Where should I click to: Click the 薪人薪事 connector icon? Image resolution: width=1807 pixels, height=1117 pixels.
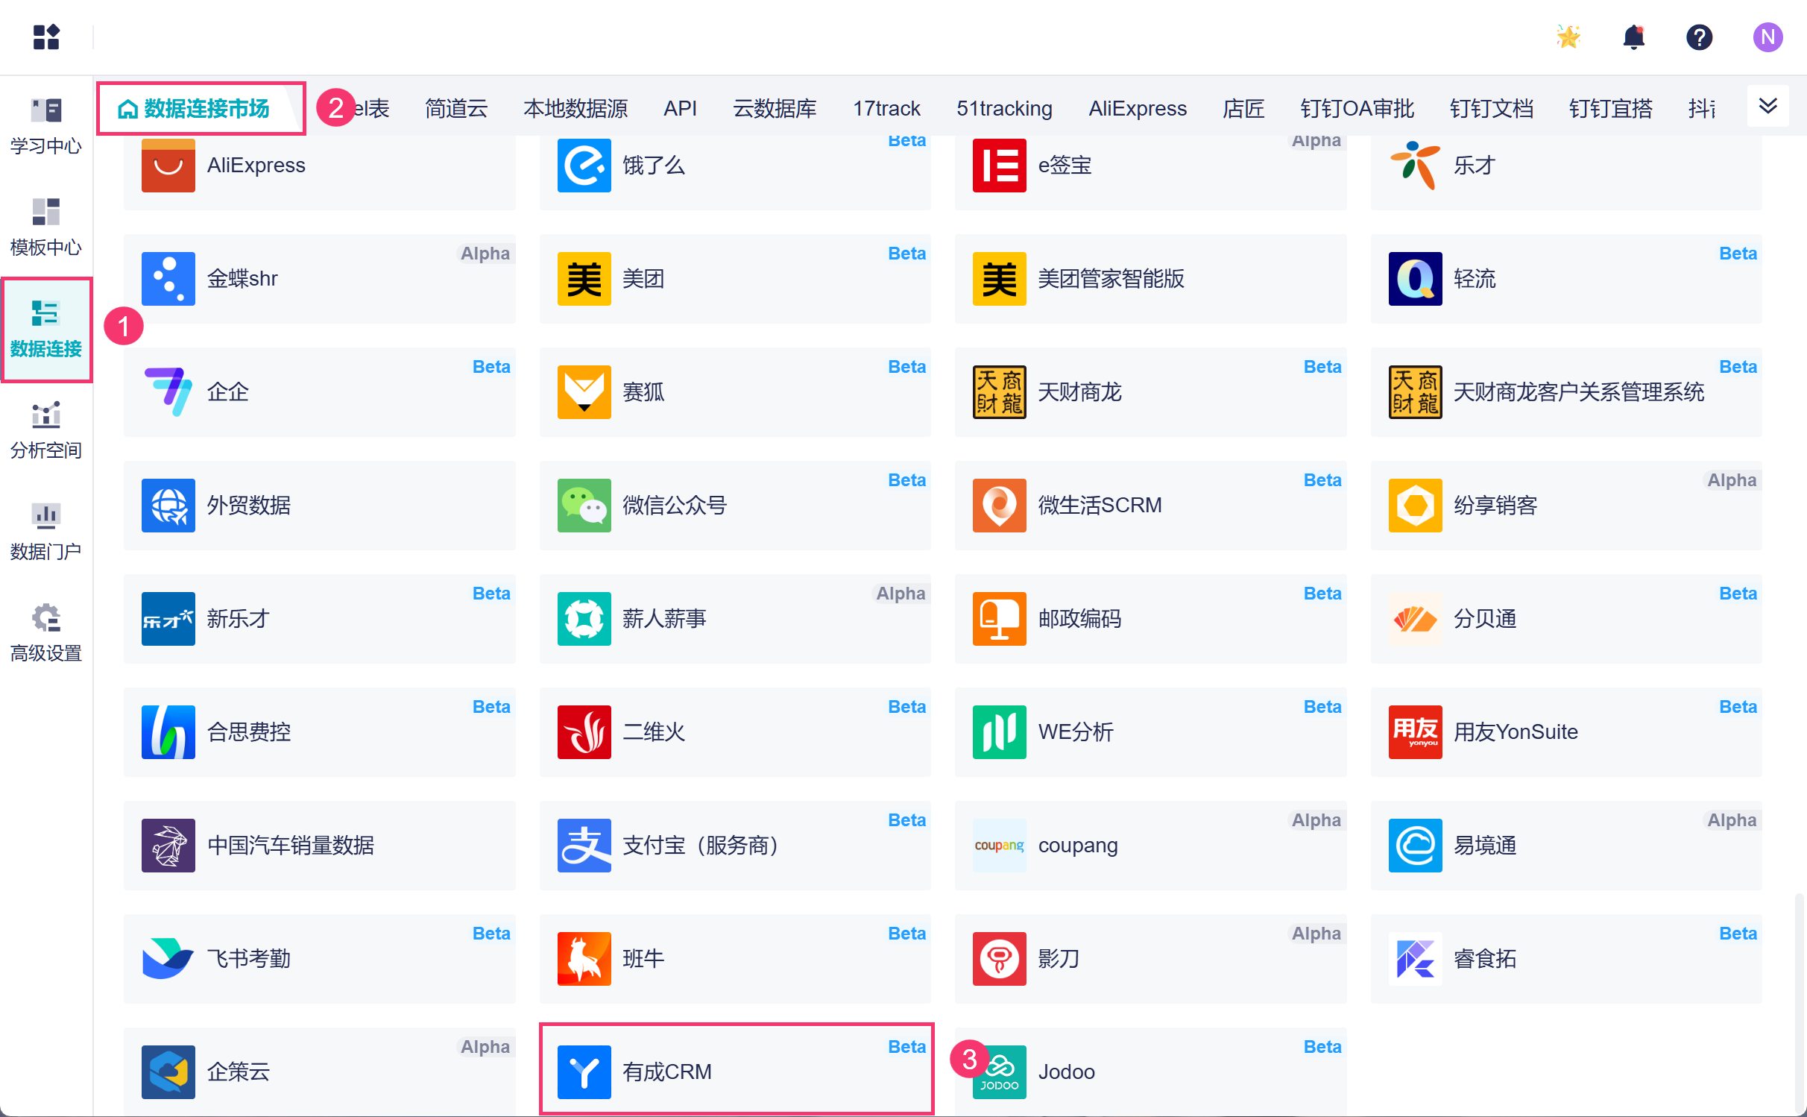pyautogui.click(x=584, y=618)
